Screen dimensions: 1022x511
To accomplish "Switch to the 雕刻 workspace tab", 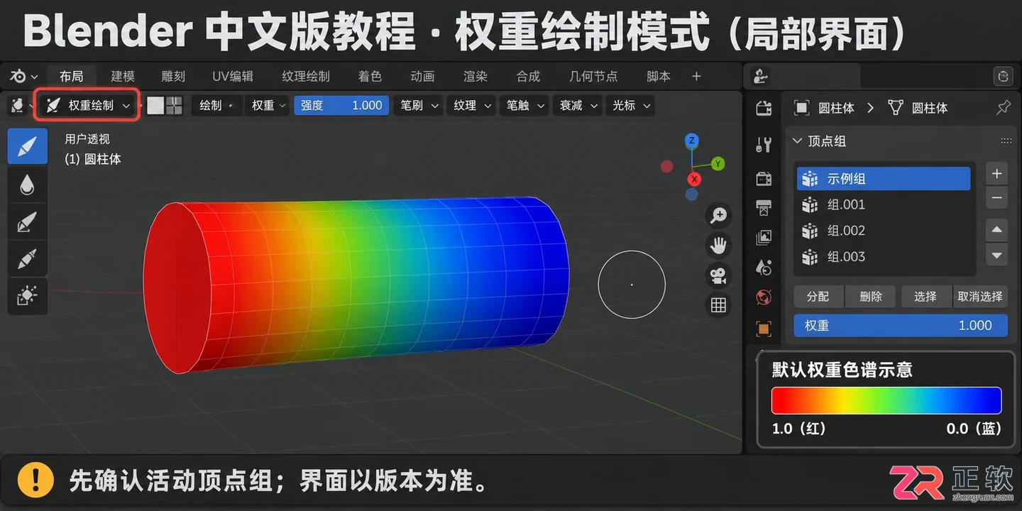I will (173, 77).
